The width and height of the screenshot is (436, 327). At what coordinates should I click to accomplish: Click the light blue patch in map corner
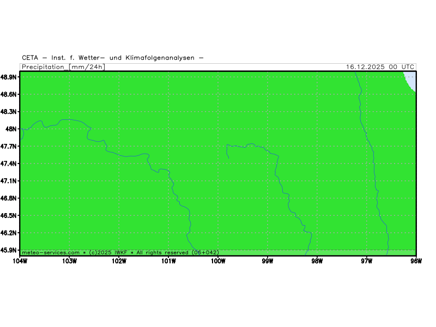pyautogui.click(x=410, y=81)
